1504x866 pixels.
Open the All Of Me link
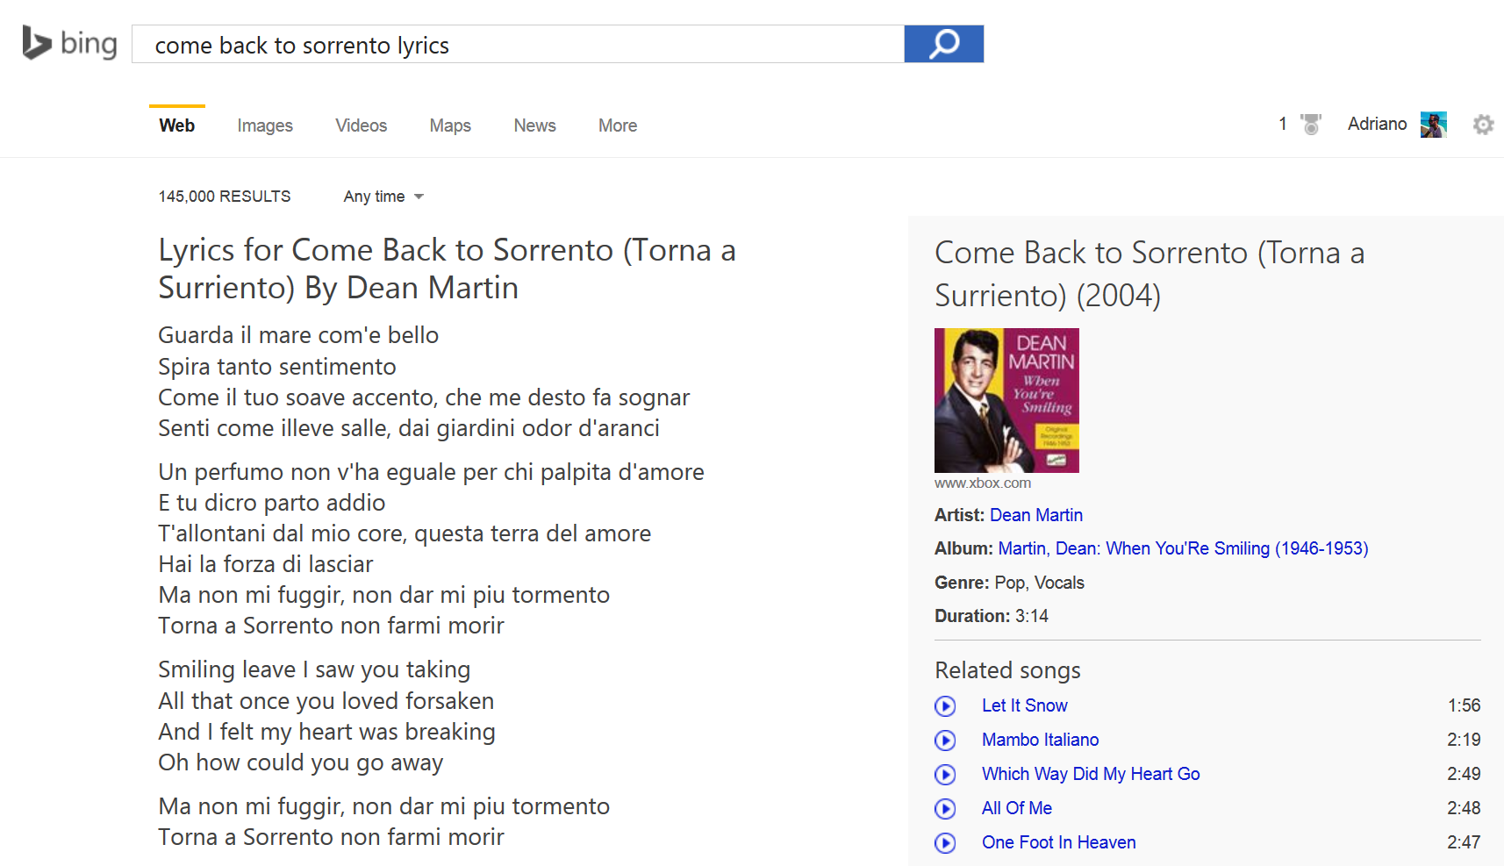click(x=1016, y=808)
